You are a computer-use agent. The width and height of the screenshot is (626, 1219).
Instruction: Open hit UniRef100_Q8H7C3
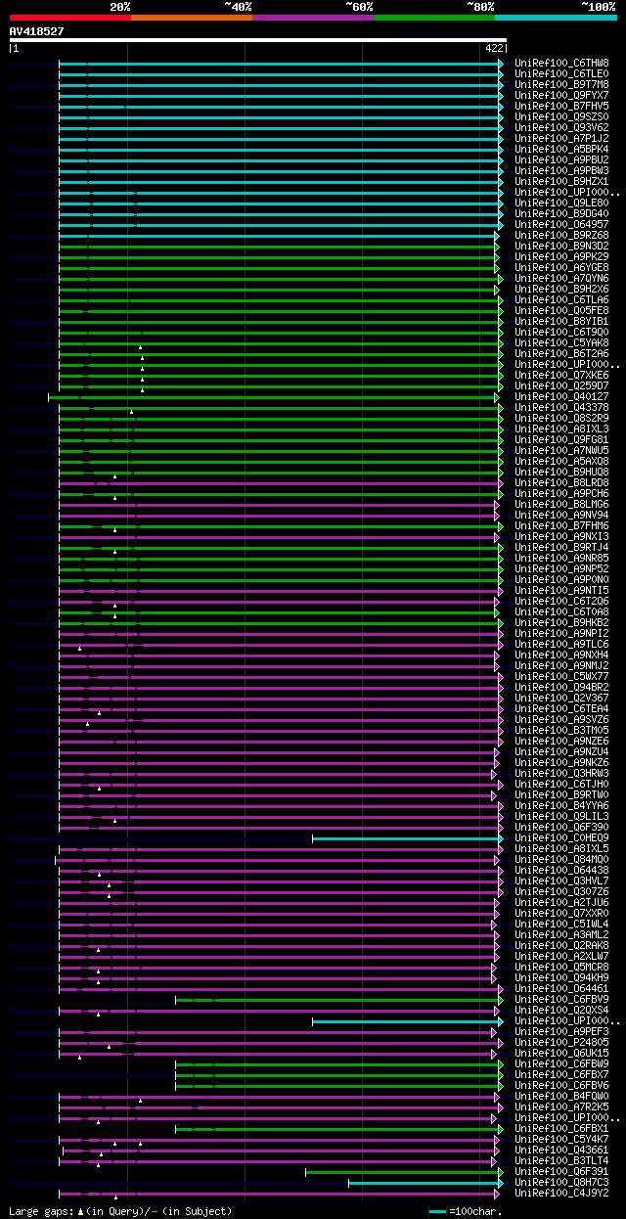pyautogui.click(x=561, y=1182)
